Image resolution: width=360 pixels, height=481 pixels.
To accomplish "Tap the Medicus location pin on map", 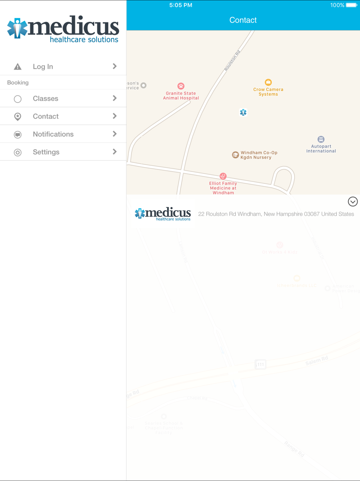I will pyautogui.click(x=243, y=112).
